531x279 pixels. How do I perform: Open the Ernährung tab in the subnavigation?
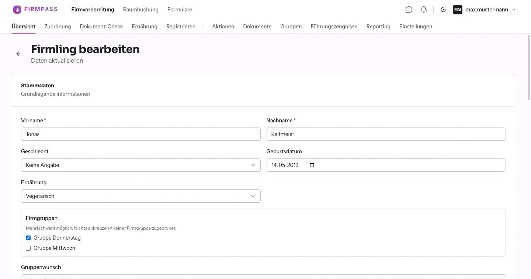pyautogui.click(x=145, y=27)
